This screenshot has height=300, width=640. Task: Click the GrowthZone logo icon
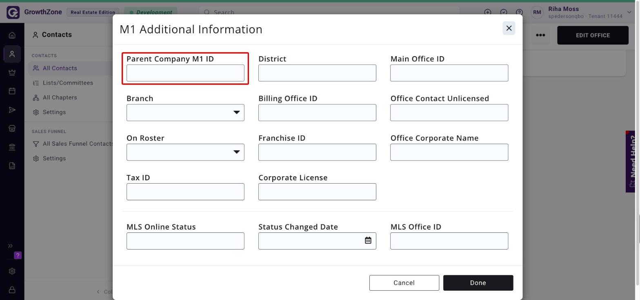13,12
